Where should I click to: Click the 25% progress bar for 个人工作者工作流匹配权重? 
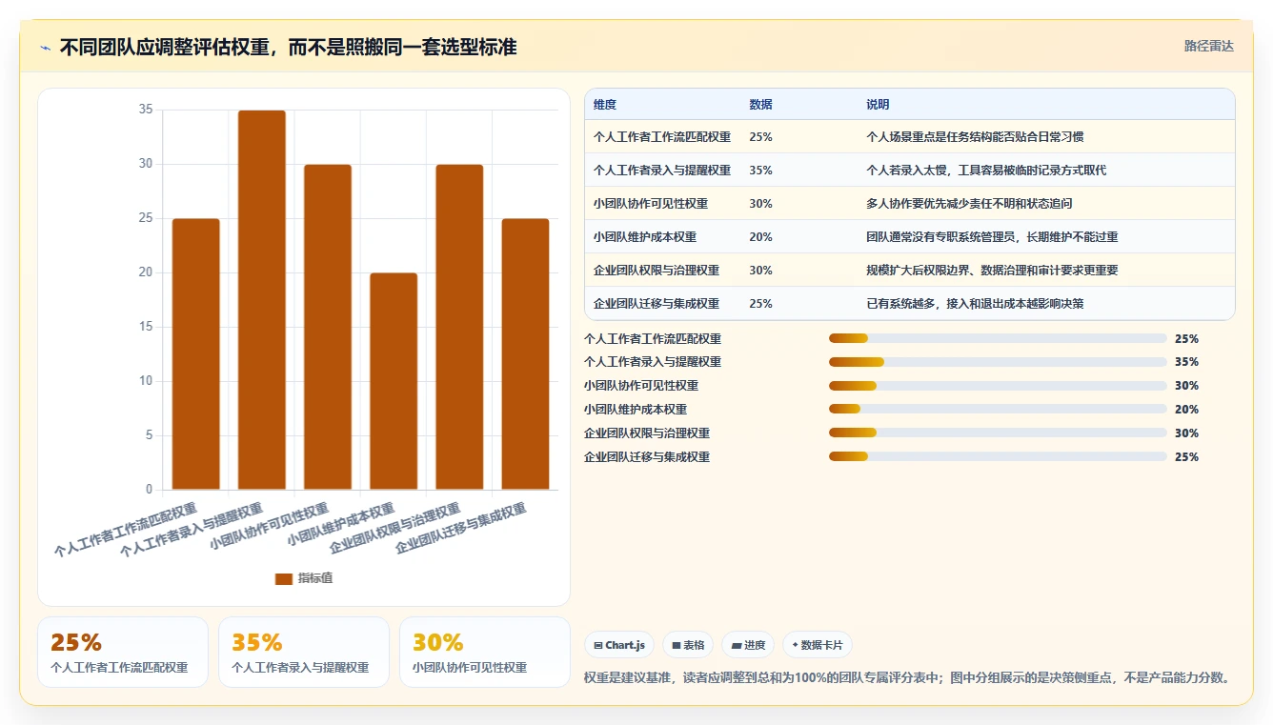click(x=998, y=338)
